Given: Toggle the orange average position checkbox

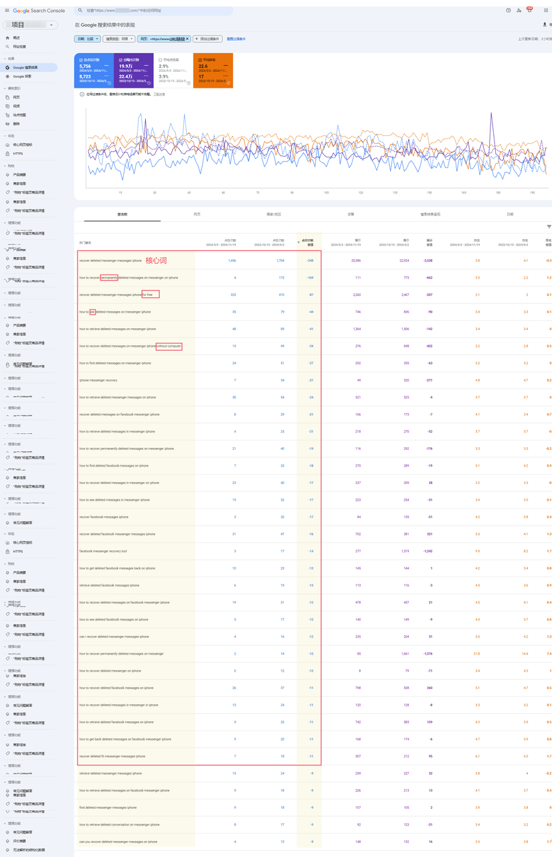Looking at the screenshot, I should 200,60.
